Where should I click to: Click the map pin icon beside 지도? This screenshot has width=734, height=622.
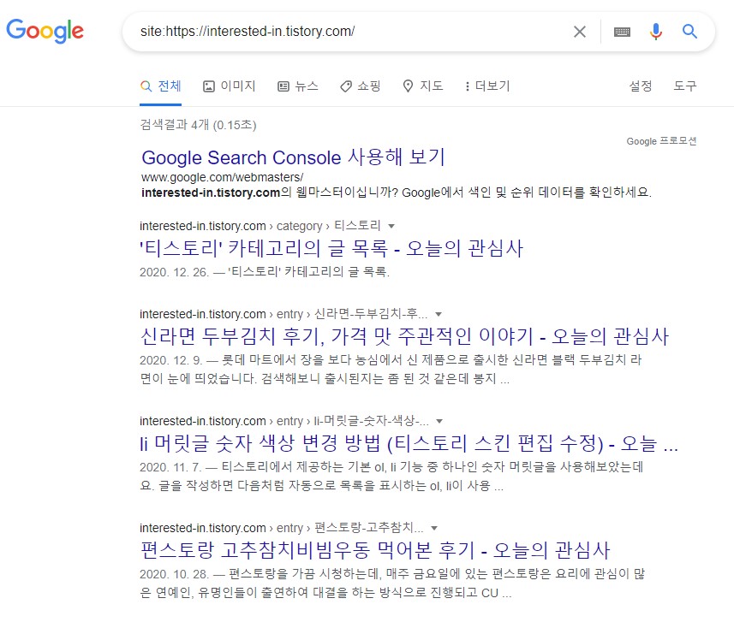pyautogui.click(x=408, y=86)
